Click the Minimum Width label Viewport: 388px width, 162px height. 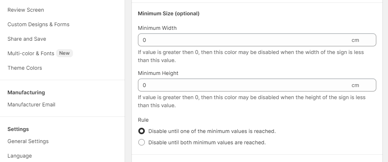click(x=157, y=28)
